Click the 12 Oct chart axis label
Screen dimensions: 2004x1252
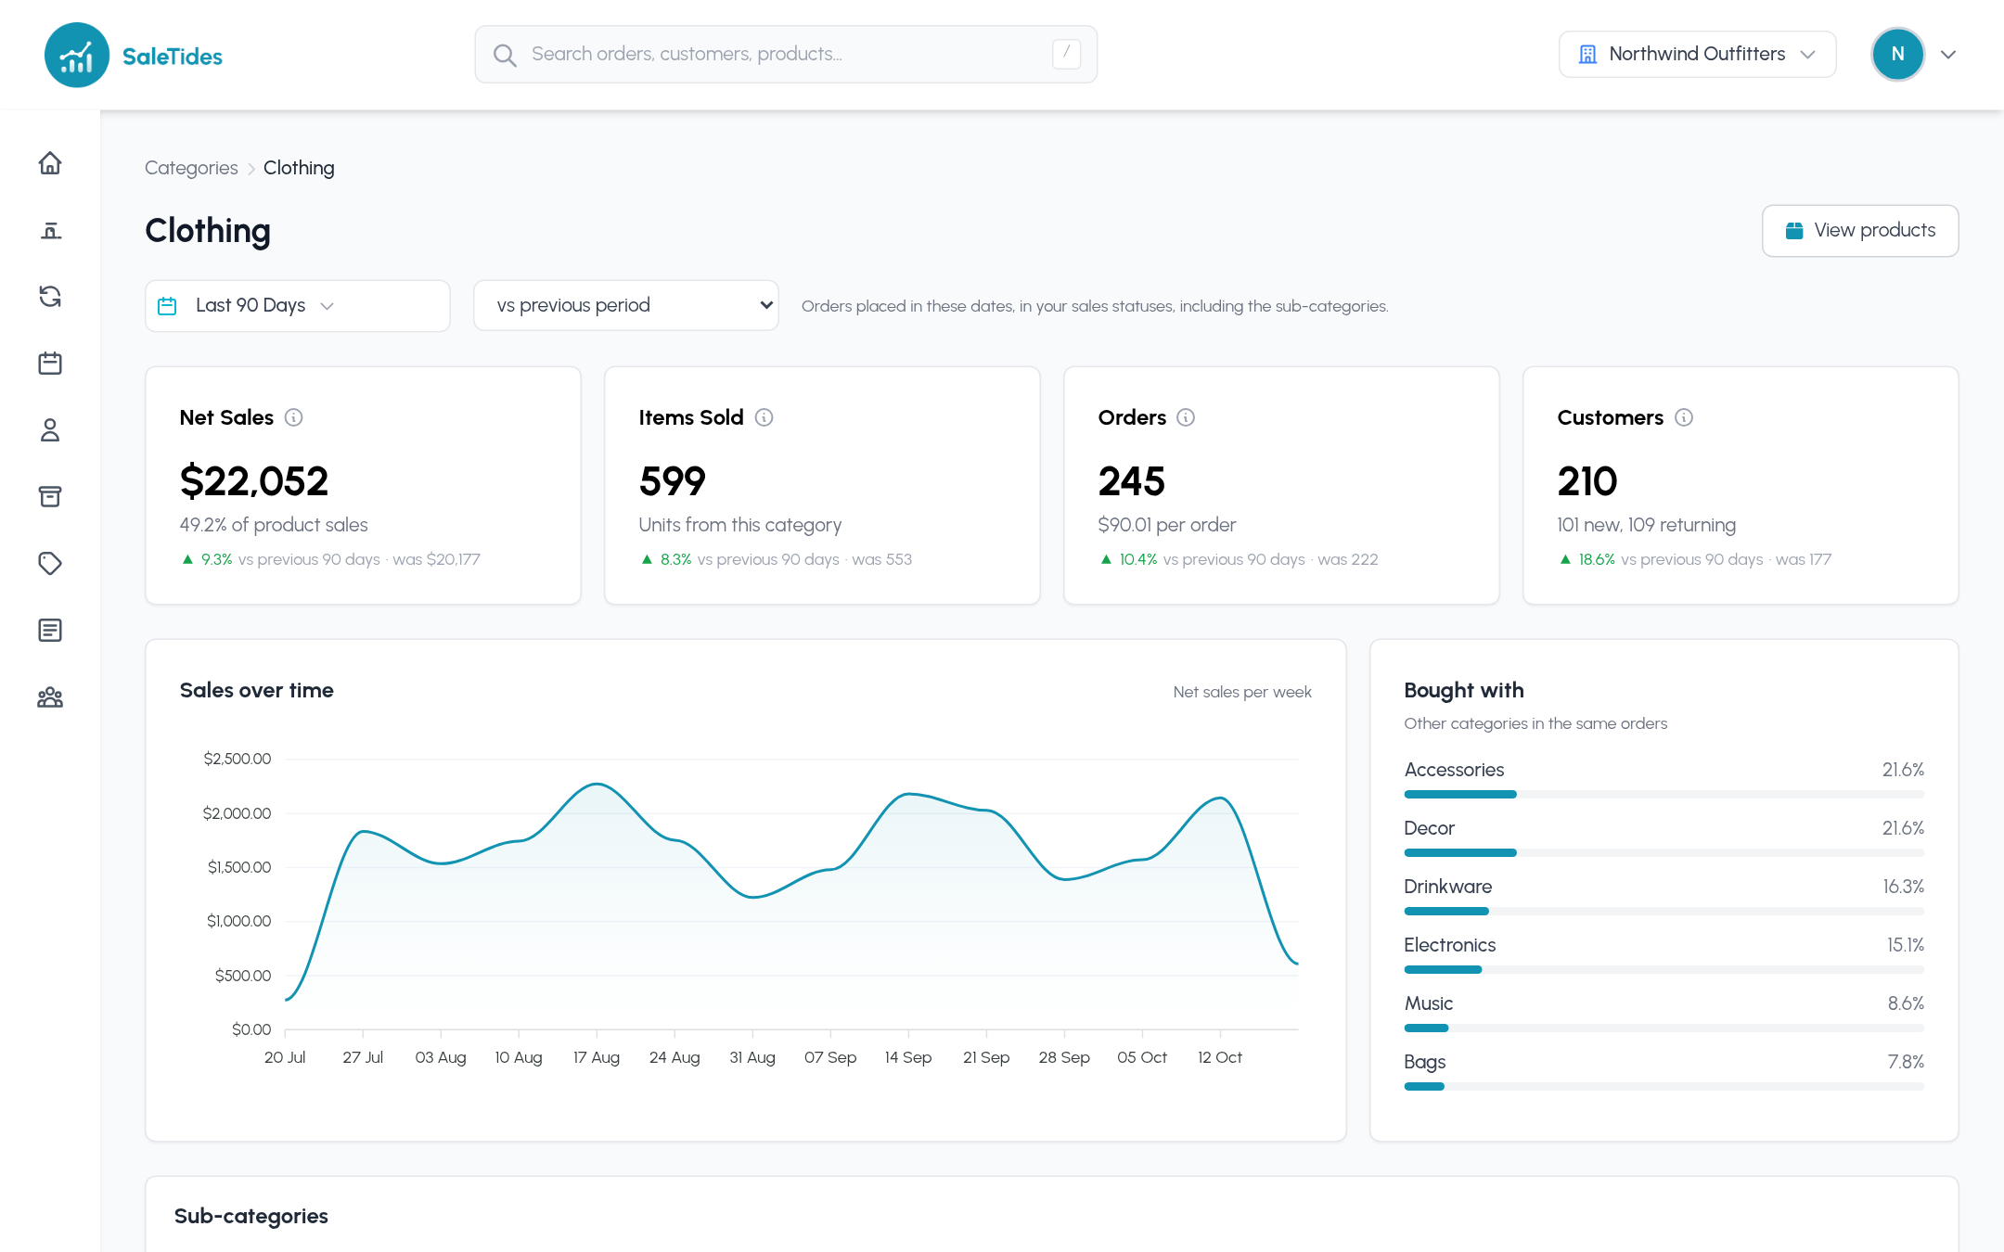(x=1220, y=1058)
